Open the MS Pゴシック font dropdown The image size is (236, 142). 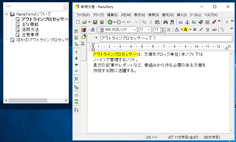point(135,30)
